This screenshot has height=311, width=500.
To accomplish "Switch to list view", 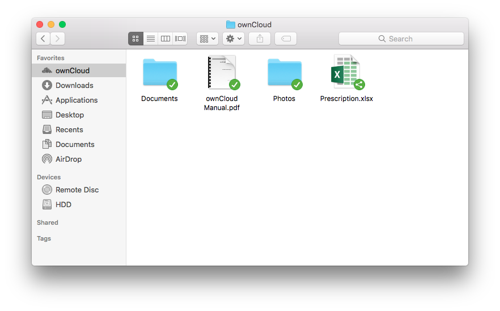I will (x=151, y=39).
